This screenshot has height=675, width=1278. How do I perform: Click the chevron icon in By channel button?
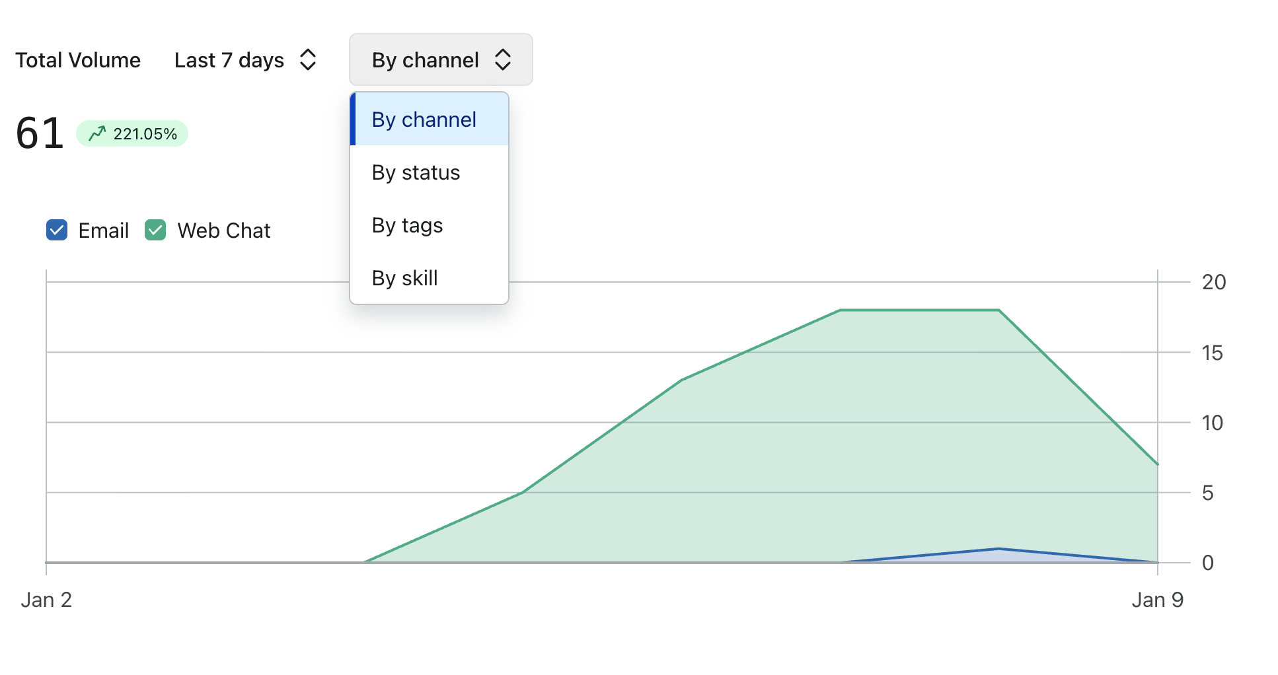(503, 60)
